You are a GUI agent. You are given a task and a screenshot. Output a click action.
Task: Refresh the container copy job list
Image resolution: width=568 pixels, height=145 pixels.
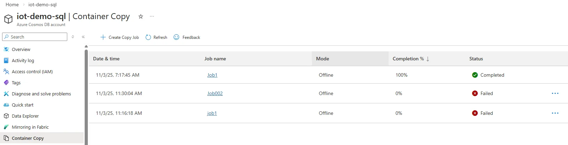[x=156, y=37]
